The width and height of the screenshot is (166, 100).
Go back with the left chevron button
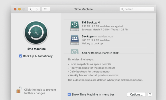pos(31,9)
